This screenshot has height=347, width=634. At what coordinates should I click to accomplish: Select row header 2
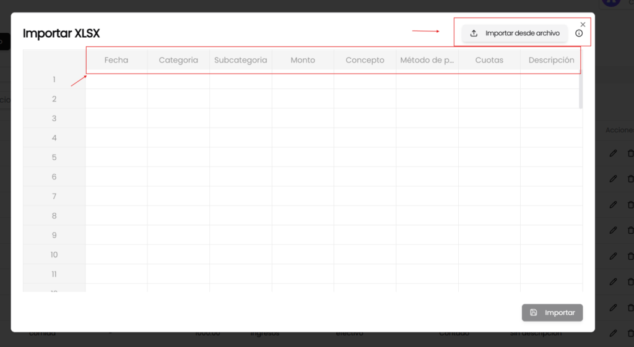54,99
